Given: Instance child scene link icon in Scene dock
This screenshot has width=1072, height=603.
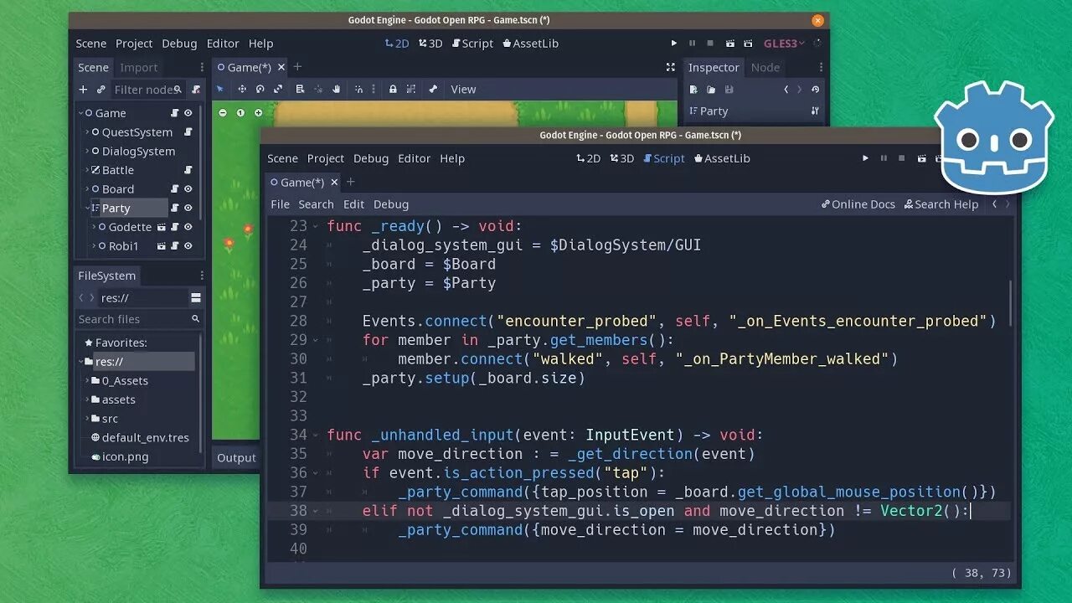Looking at the screenshot, I should [101, 90].
